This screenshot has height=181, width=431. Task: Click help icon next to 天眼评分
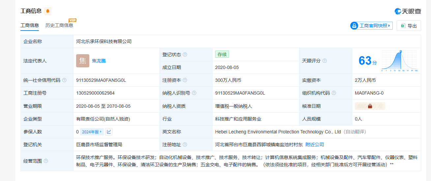coord(325,61)
